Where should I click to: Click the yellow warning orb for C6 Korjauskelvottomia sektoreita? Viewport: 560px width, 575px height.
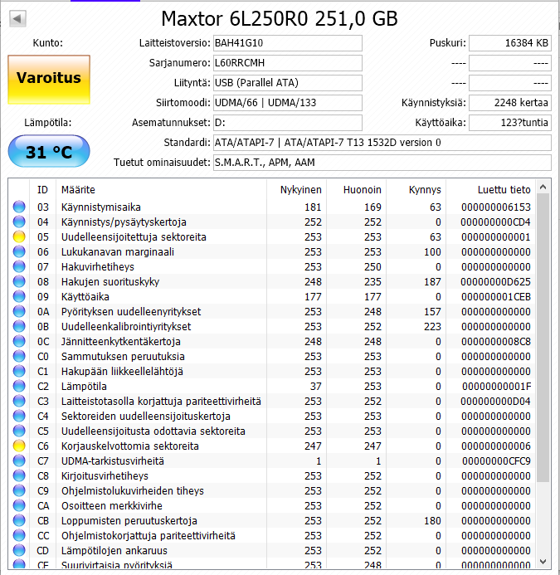[19, 446]
